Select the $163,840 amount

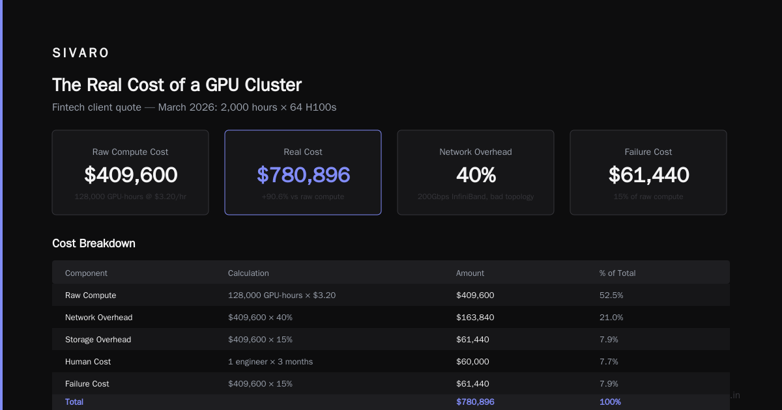[x=475, y=318]
